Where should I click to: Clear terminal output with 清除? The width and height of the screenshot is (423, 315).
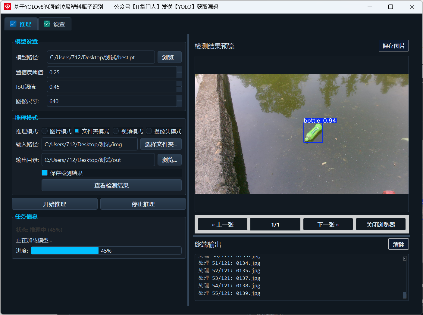point(399,244)
